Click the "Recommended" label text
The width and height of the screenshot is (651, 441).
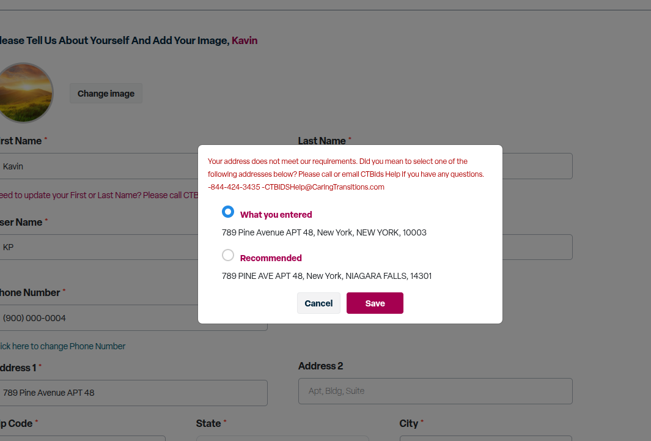[x=271, y=258]
